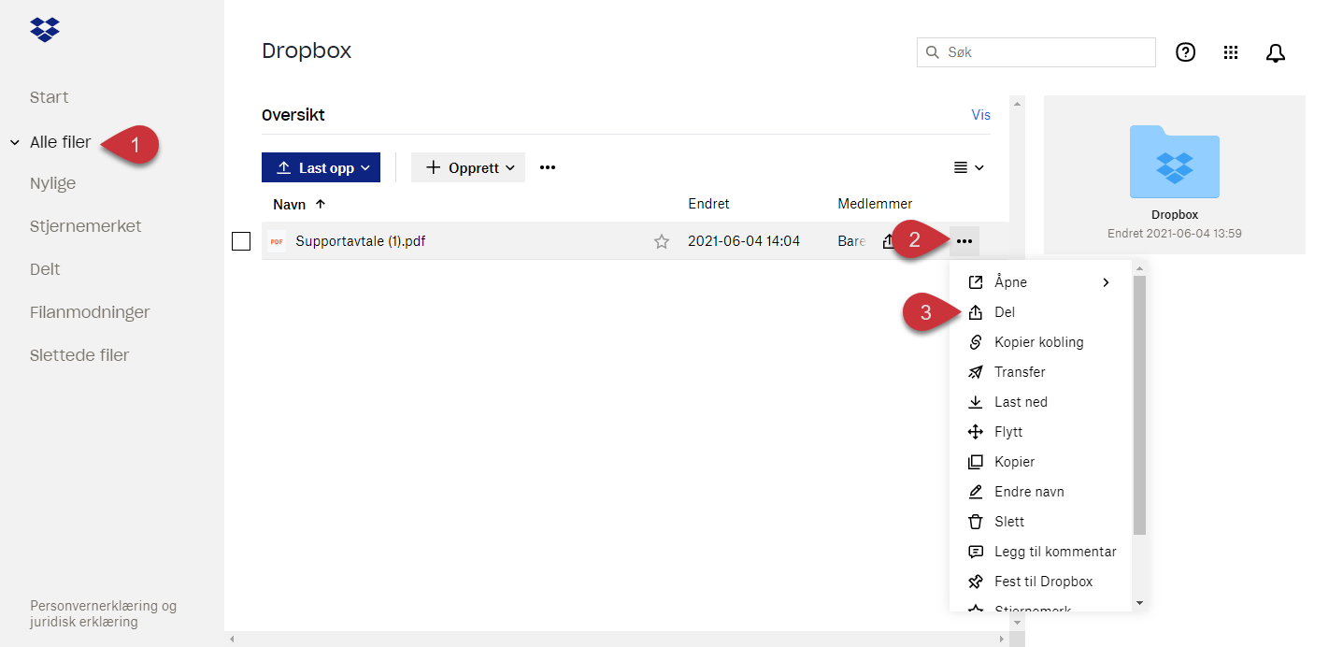The width and height of the screenshot is (1343, 647).
Task: Click the file list horizontal scrollbar
Action: (617, 640)
